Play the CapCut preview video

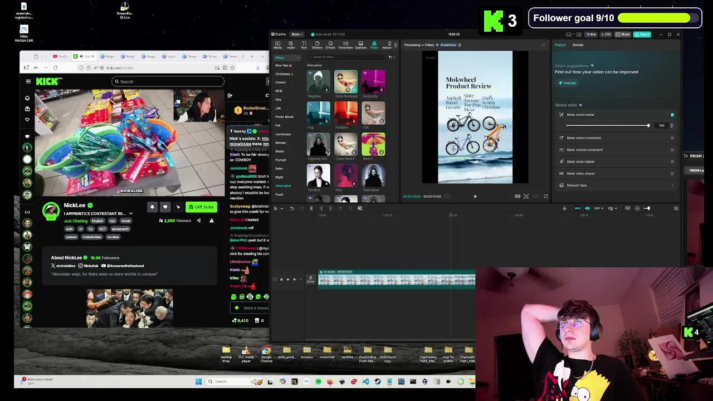coord(475,196)
